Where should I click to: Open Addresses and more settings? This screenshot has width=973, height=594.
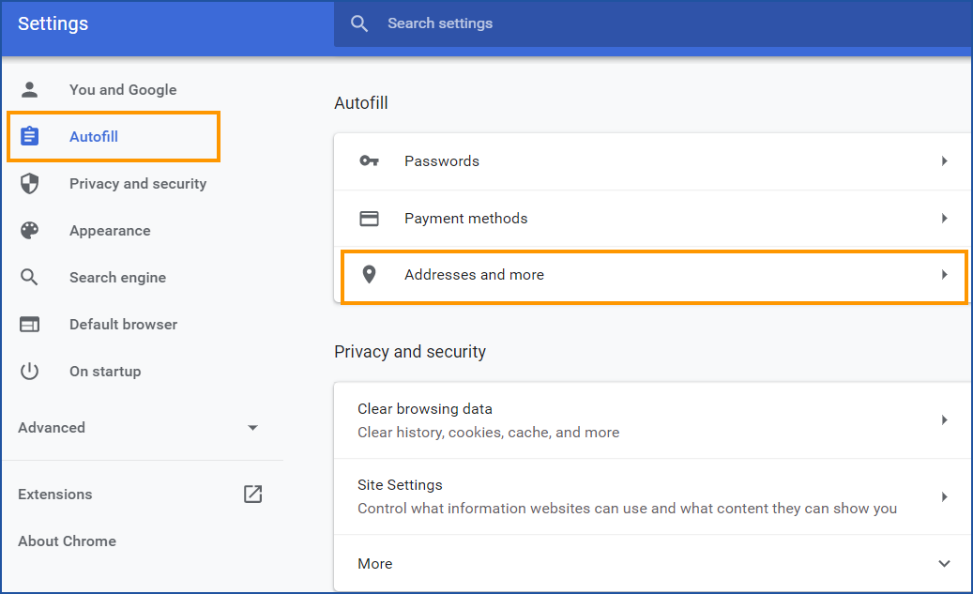pos(474,274)
